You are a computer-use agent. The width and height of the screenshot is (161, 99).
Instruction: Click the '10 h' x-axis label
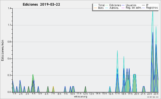pos(72,94)
